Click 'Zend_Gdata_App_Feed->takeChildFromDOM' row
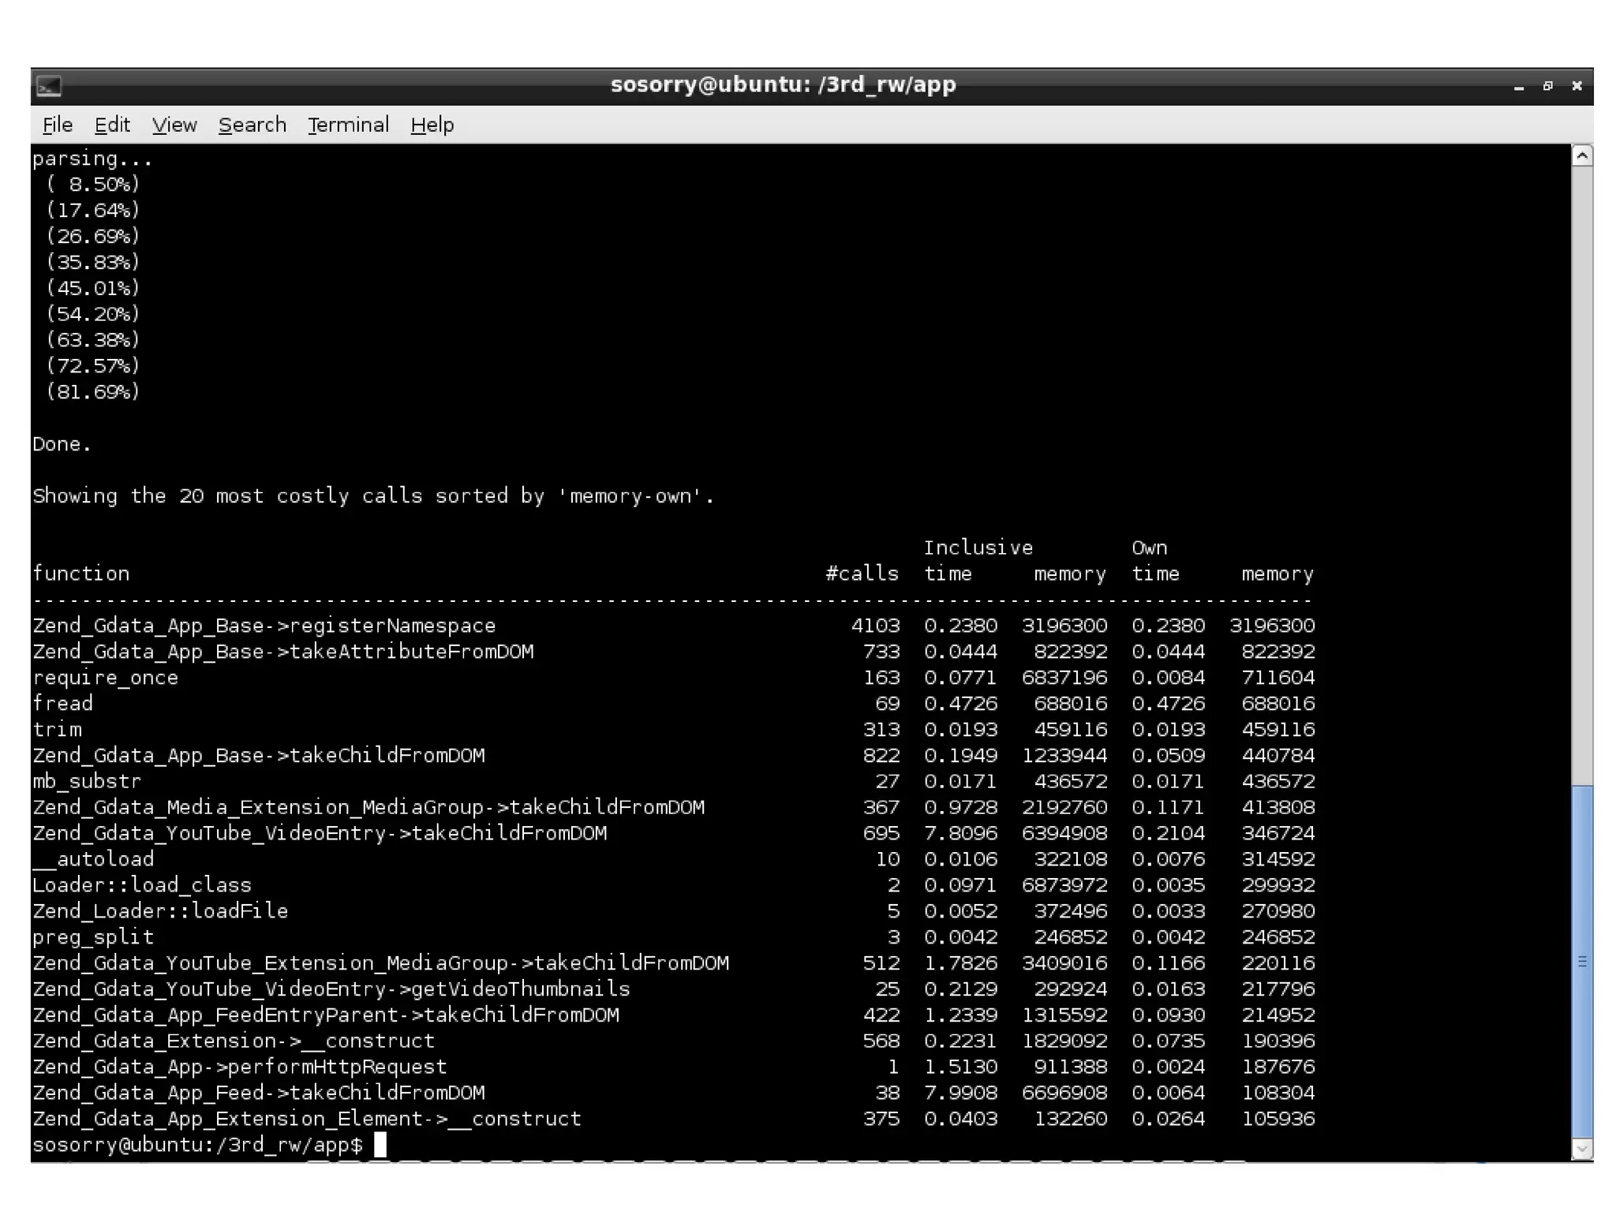This screenshot has height=1211, width=1616. (673, 1093)
